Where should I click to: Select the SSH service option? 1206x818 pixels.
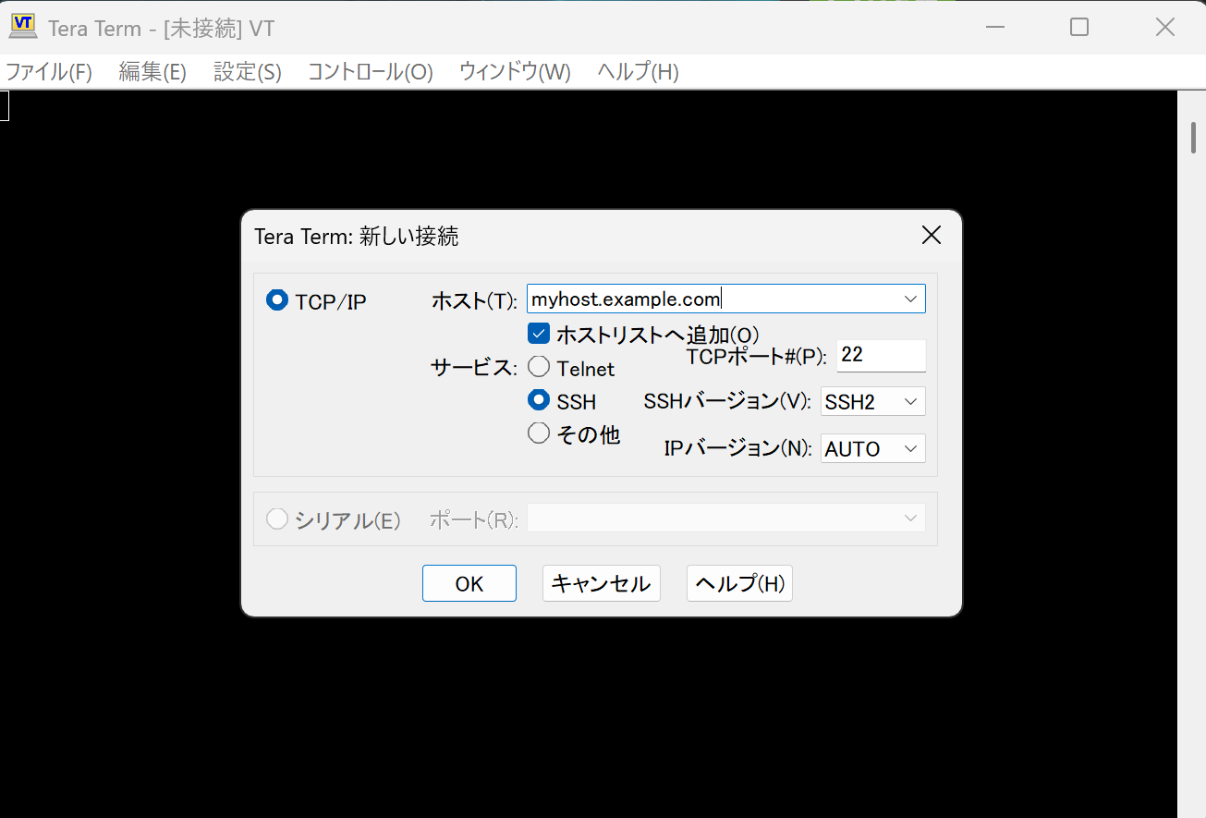539,400
